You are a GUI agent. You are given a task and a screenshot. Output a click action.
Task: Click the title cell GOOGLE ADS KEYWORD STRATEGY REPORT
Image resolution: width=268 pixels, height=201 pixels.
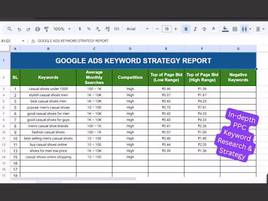[x=133, y=61]
